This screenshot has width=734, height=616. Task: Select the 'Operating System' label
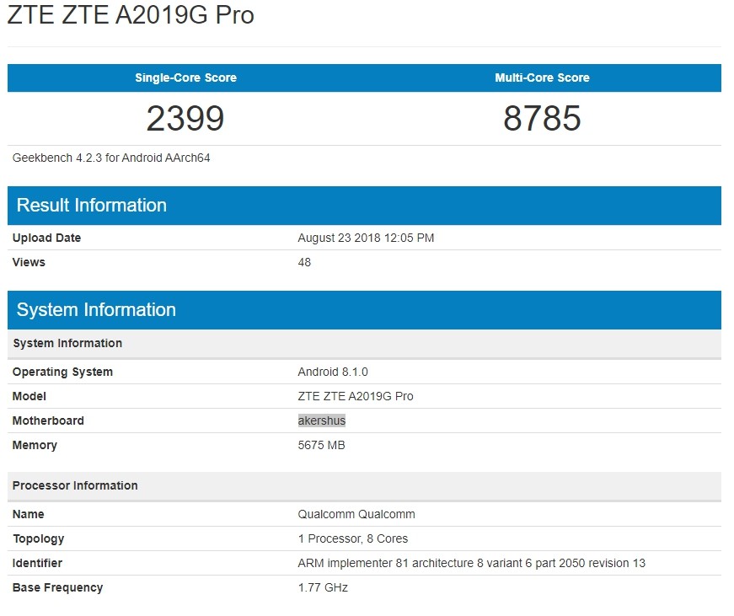(62, 372)
